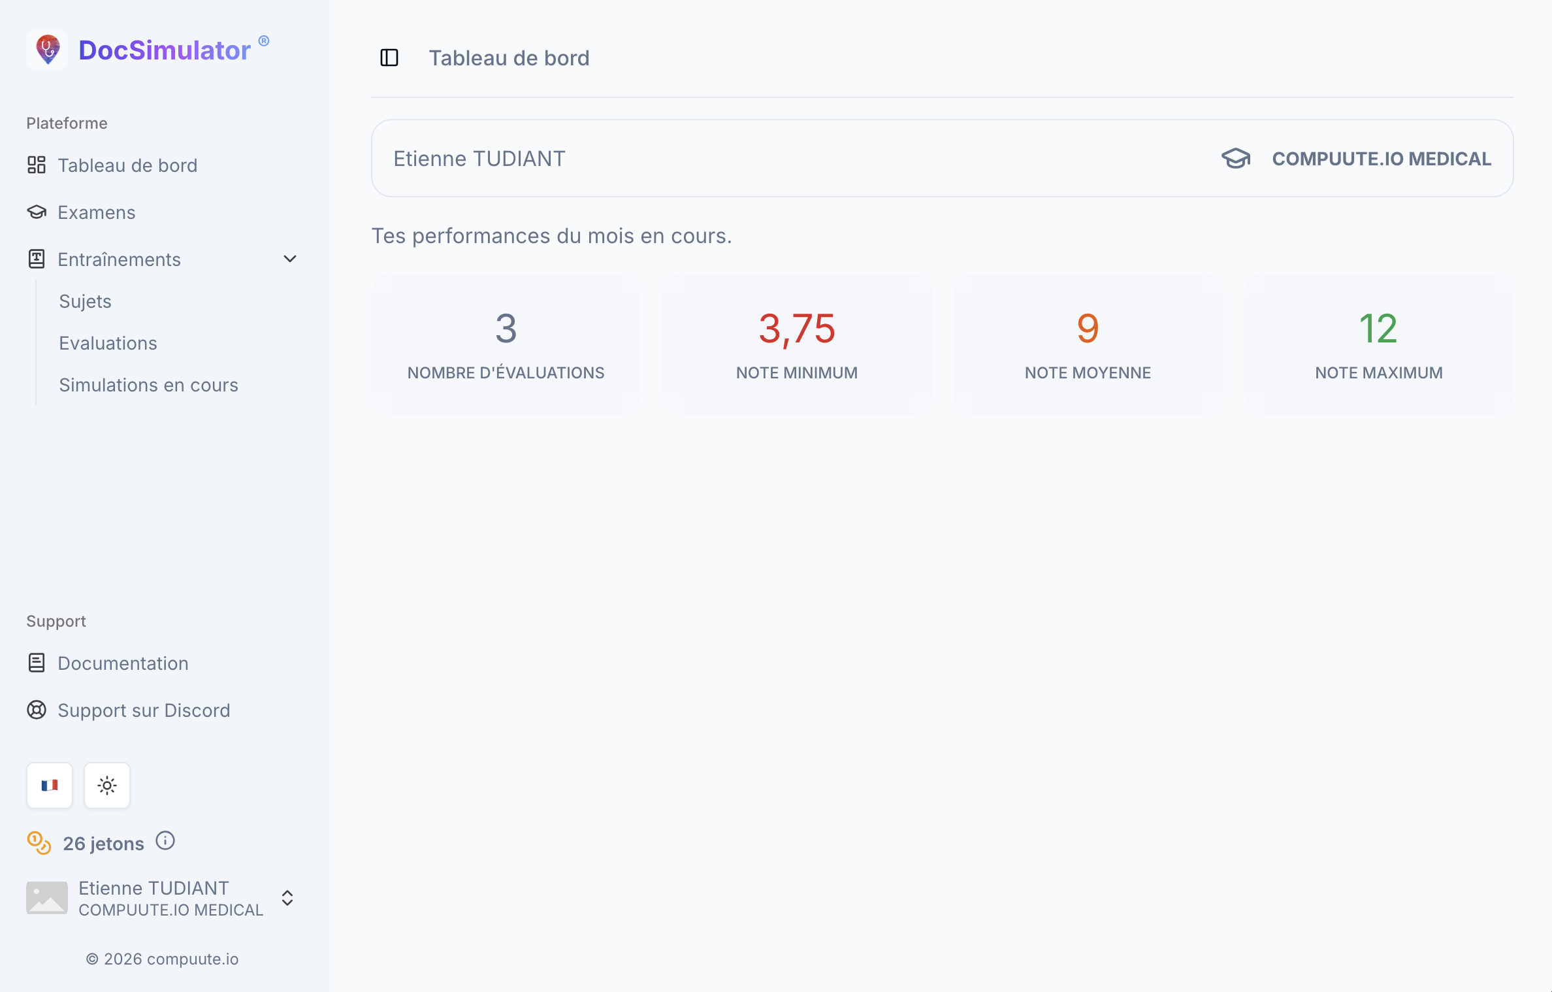Open the Evaluations submenu item

(108, 343)
